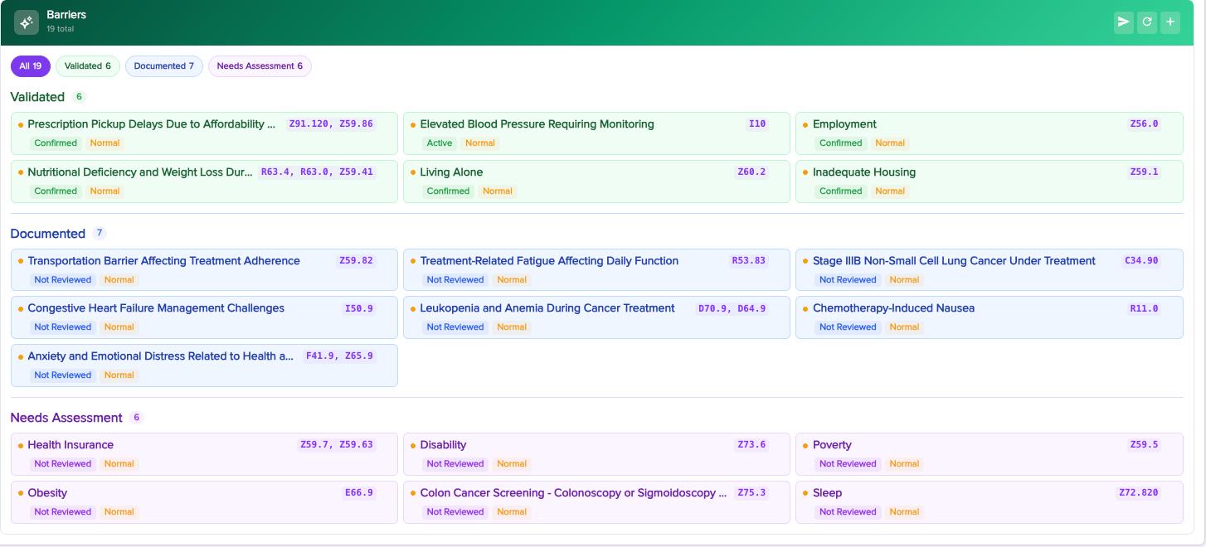1206x547 pixels.
Task: Open Congestive Heart Failure Management Challenges
Action: pyautogui.click(x=204, y=317)
